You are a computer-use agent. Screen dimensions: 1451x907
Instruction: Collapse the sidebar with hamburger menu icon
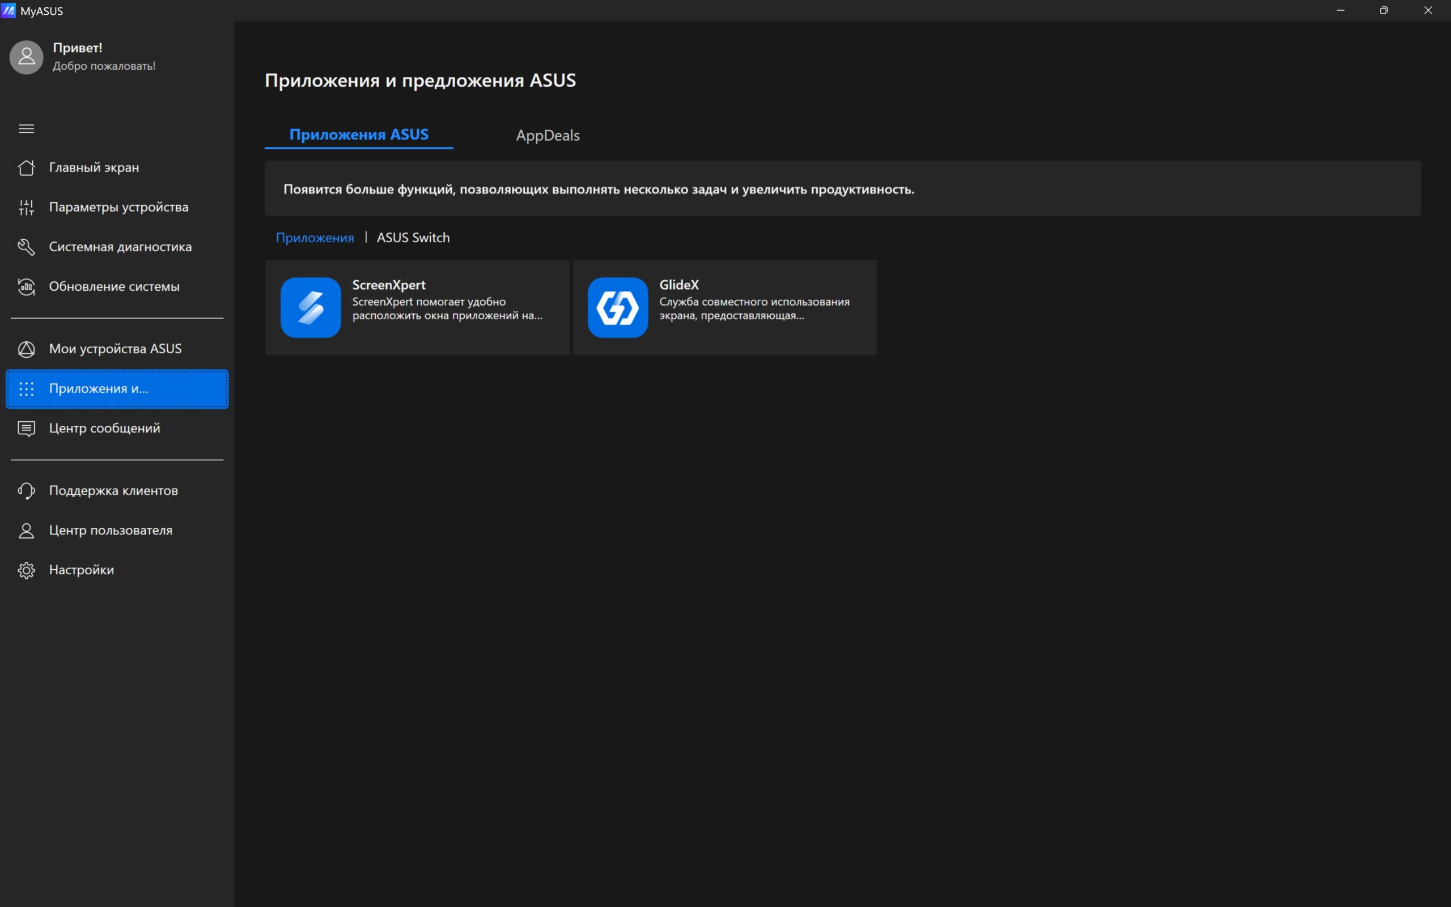click(x=27, y=128)
